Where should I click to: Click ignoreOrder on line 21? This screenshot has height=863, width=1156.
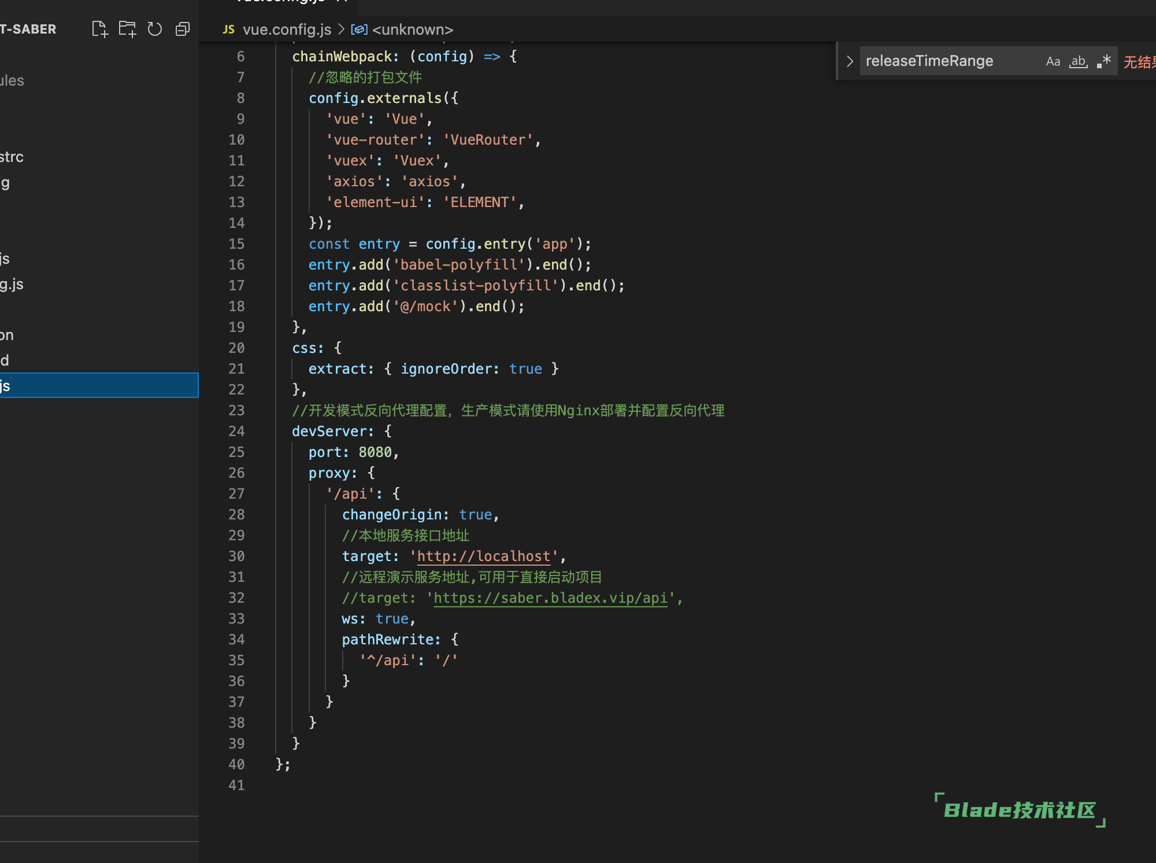[x=446, y=369]
